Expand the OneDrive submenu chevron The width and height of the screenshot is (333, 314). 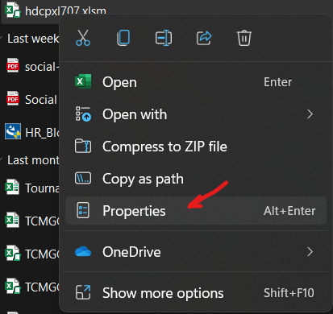click(310, 252)
